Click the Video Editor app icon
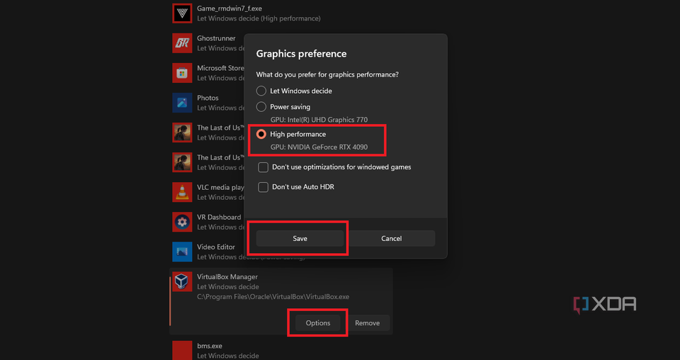This screenshot has width=680, height=360. (182, 252)
